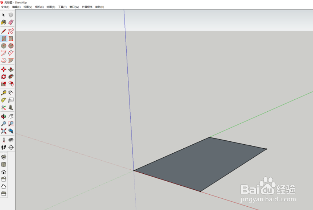Image resolution: width=313 pixels, height=210 pixels.
Task: Pick the pink Eraser tool
Action: (x=11, y=22)
